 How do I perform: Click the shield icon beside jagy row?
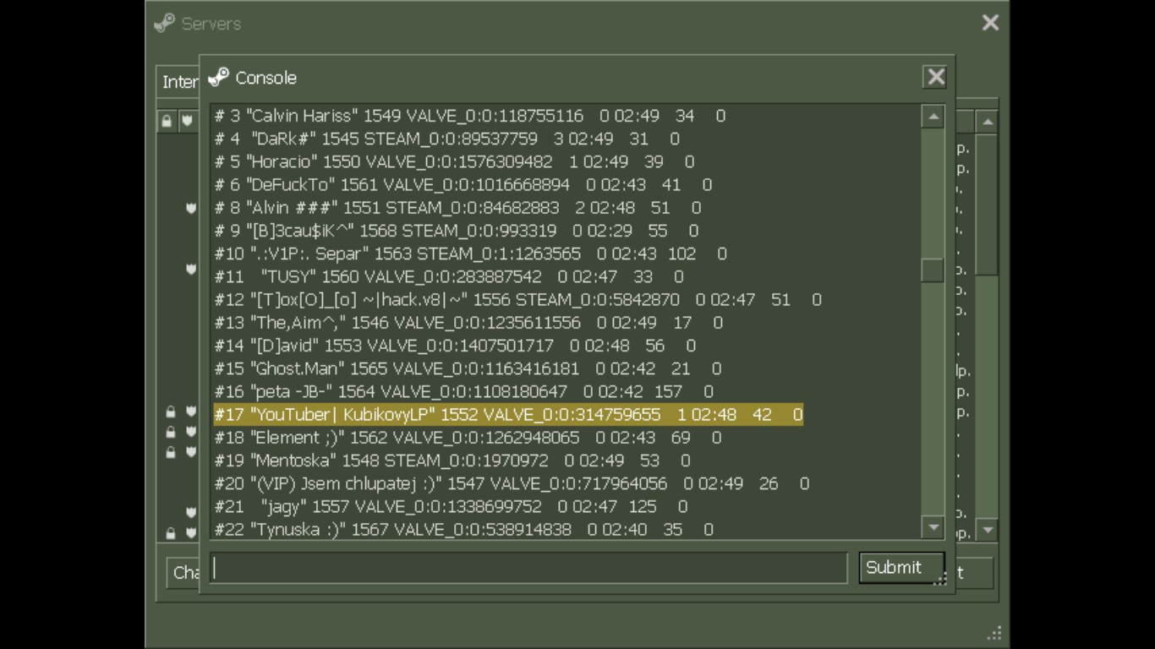(x=191, y=512)
